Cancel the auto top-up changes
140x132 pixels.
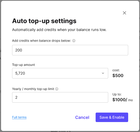(82, 117)
